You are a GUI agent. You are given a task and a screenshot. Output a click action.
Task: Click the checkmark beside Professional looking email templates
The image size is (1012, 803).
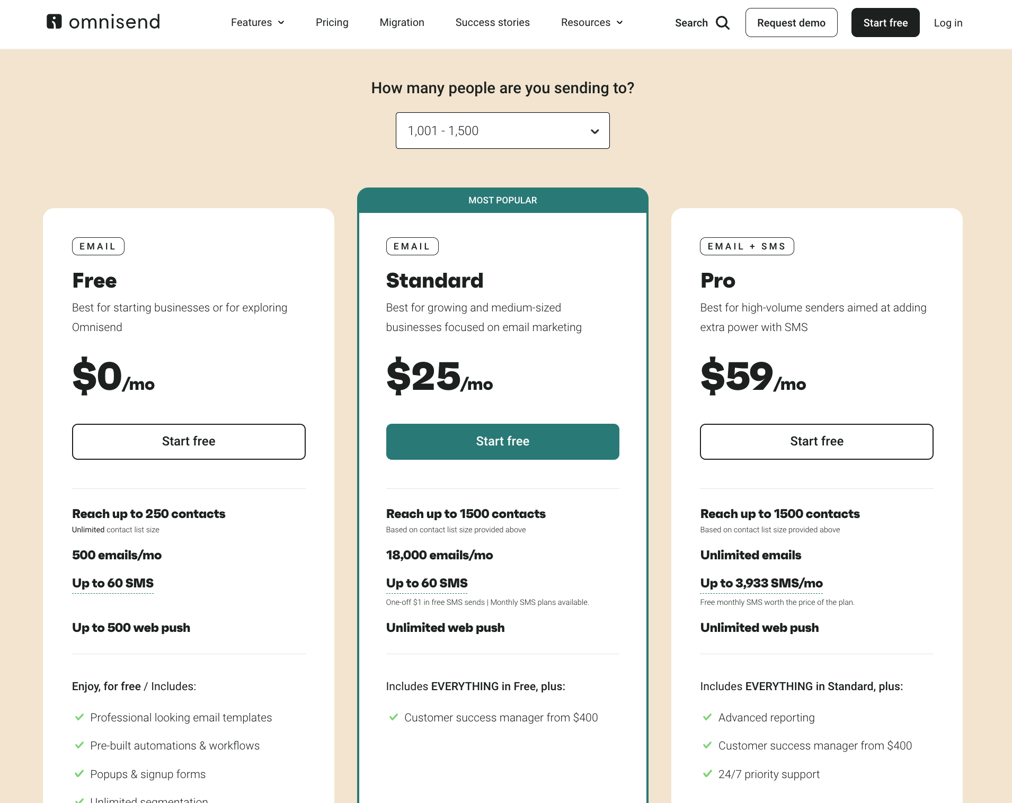[79, 718]
